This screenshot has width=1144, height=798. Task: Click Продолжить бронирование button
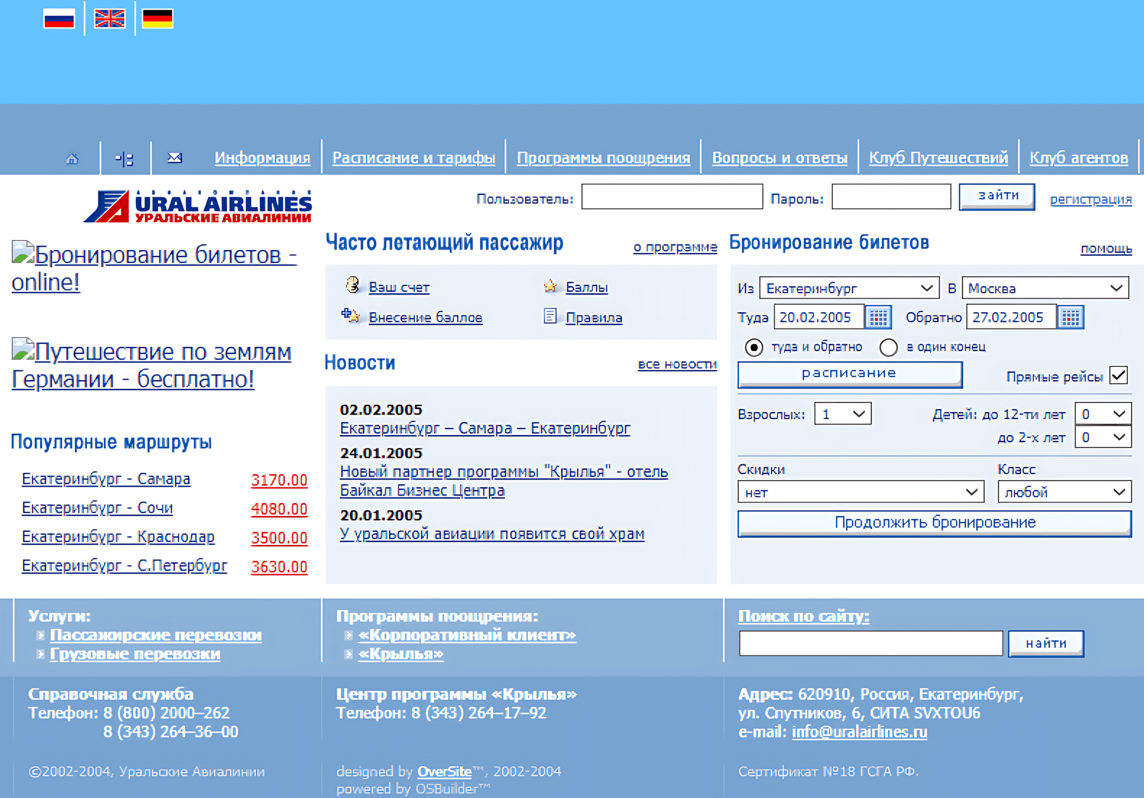click(x=935, y=524)
